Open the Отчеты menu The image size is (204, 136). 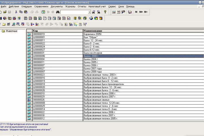[82, 7]
